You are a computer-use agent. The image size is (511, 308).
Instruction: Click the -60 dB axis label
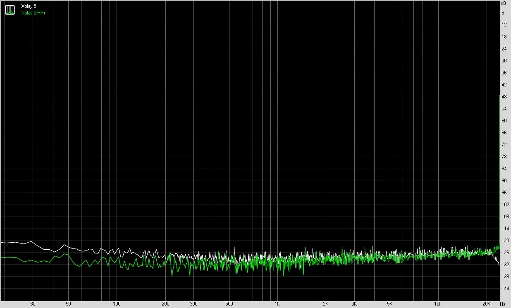(504, 121)
